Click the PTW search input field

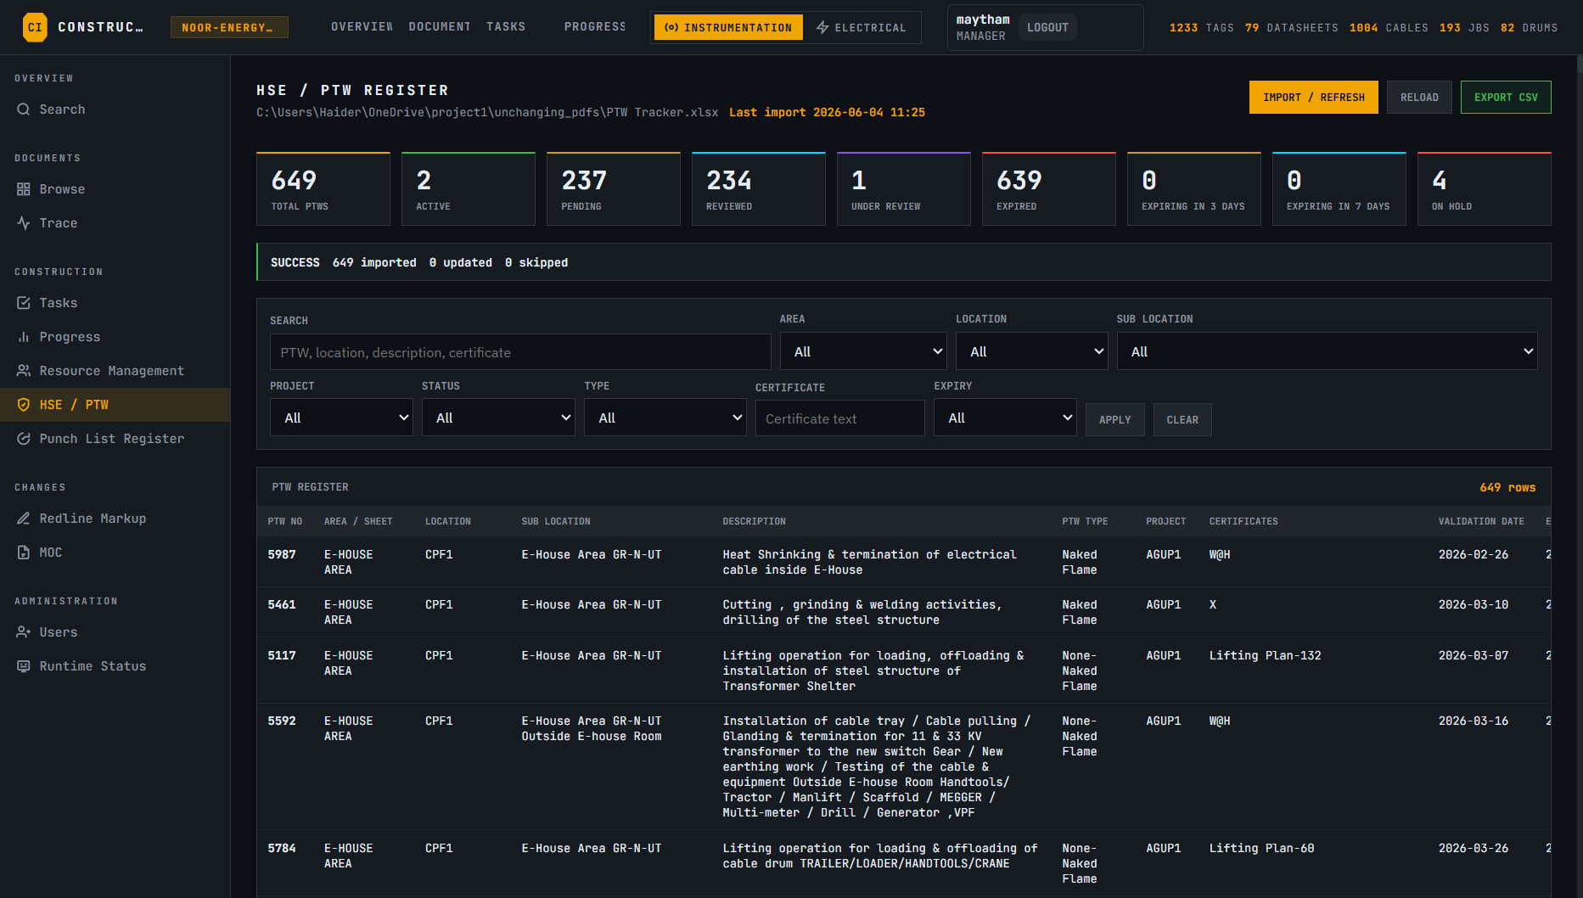tap(520, 352)
